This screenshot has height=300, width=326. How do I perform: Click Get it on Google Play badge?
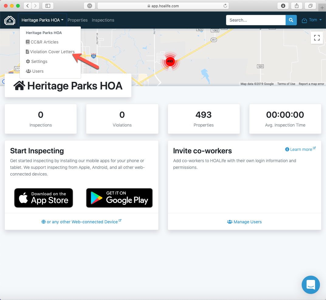coord(119,198)
